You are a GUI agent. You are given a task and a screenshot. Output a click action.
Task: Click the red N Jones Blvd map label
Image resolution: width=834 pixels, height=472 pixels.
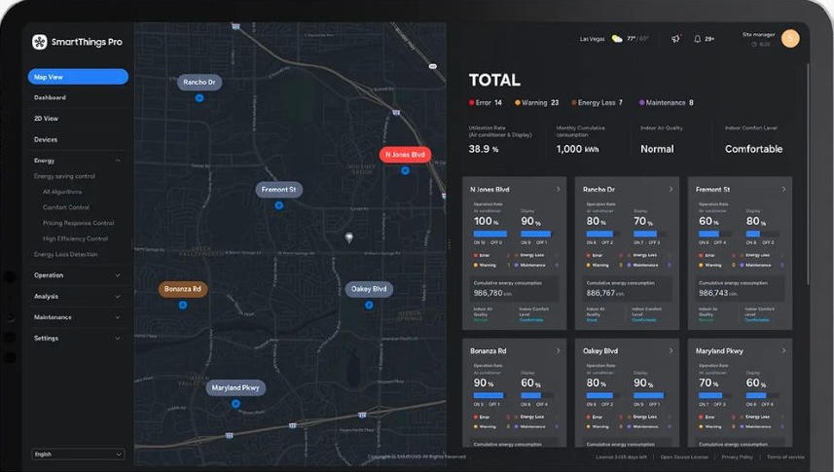[x=405, y=155]
